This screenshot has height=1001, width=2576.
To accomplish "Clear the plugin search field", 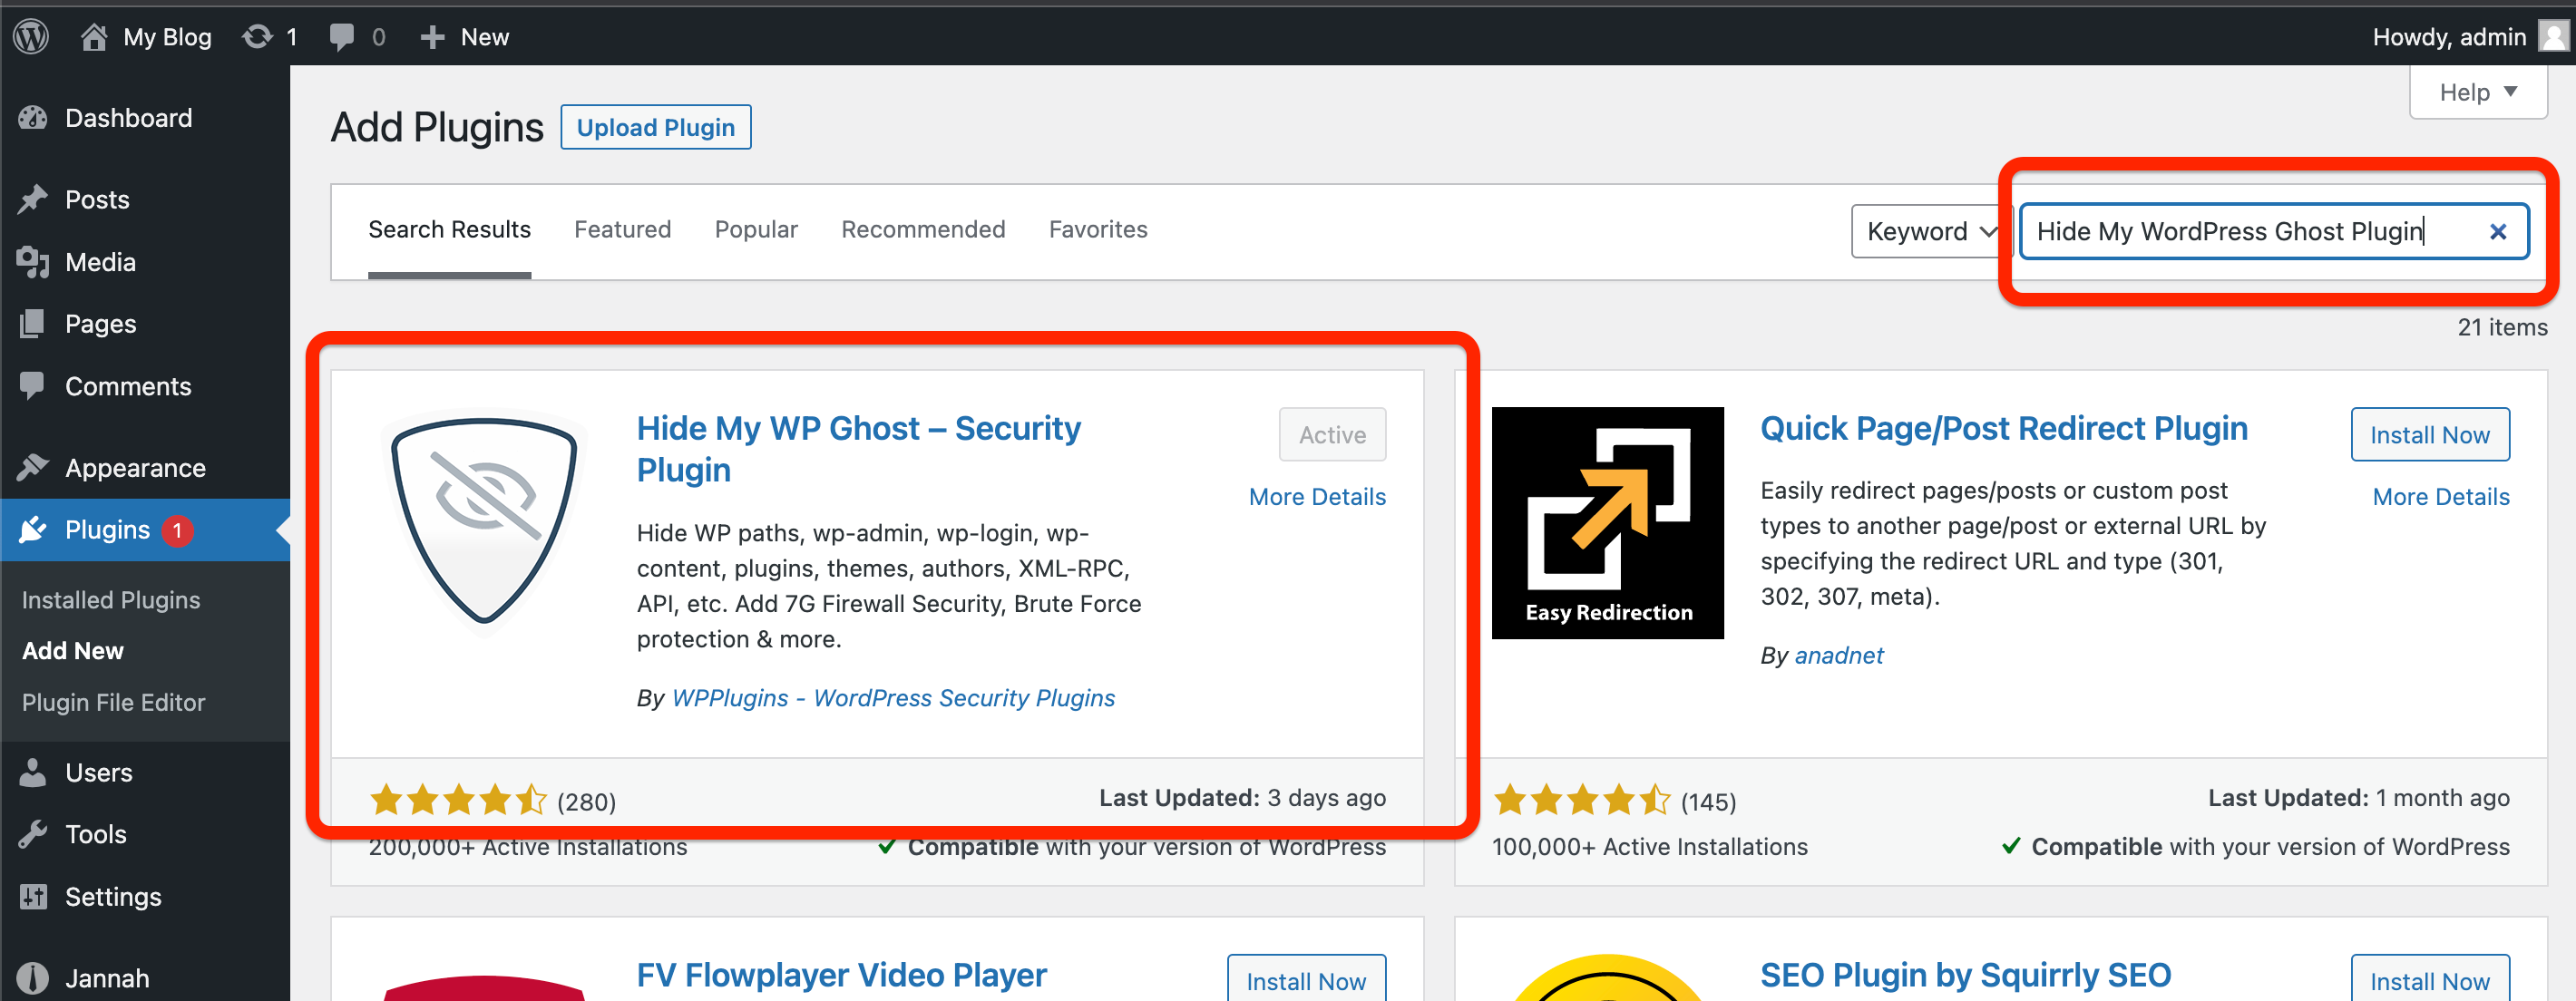I will [x=2497, y=231].
